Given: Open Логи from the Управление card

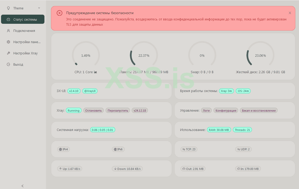Looking at the screenshot, I should tap(206, 110).
